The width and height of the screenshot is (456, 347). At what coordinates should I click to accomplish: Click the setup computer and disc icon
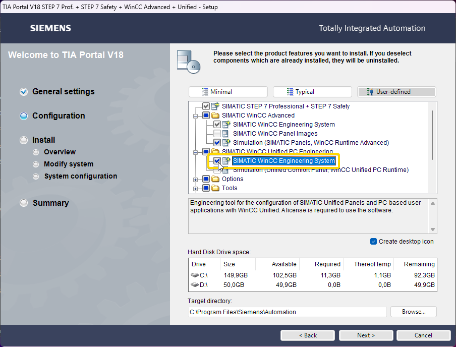pyautogui.click(x=189, y=62)
